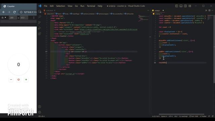Viewport: 215px width, 121px height.
Task: Reload the Counter page
Action: (14, 12)
